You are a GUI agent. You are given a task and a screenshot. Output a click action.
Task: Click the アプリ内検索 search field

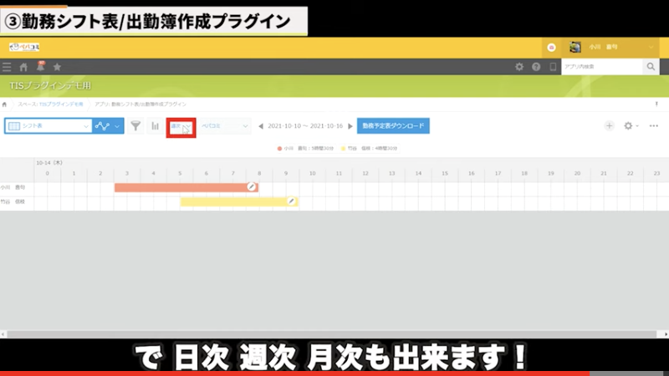click(x=601, y=67)
